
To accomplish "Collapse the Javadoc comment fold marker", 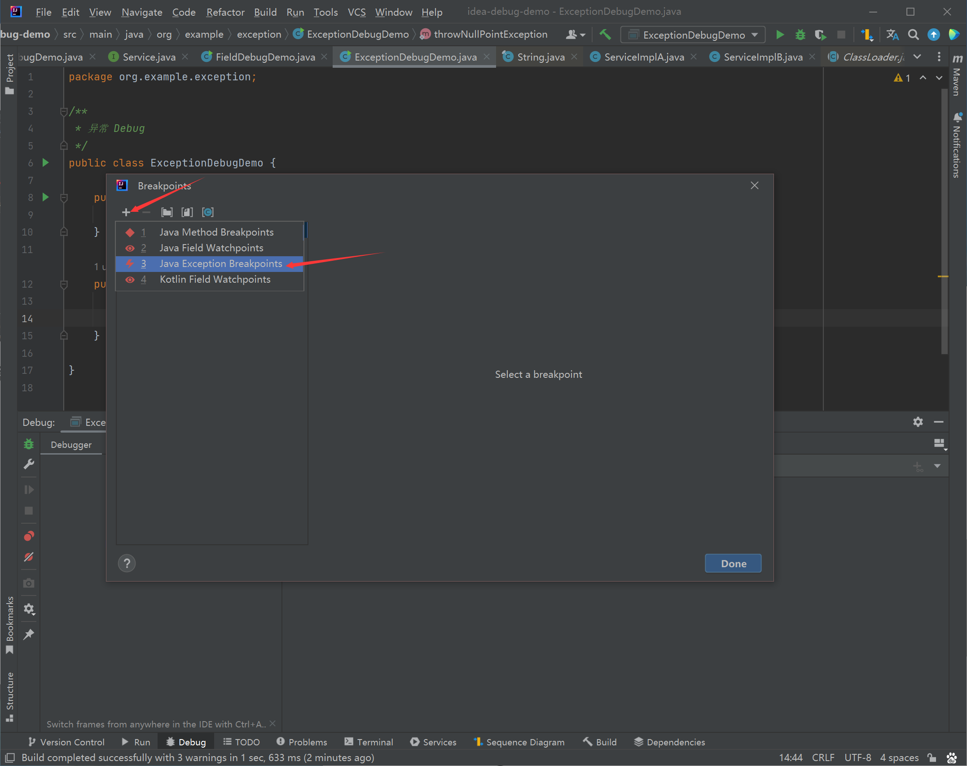I will (x=64, y=111).
